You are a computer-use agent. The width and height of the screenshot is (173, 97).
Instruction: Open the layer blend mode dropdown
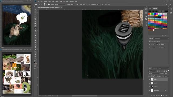point(154,74)
